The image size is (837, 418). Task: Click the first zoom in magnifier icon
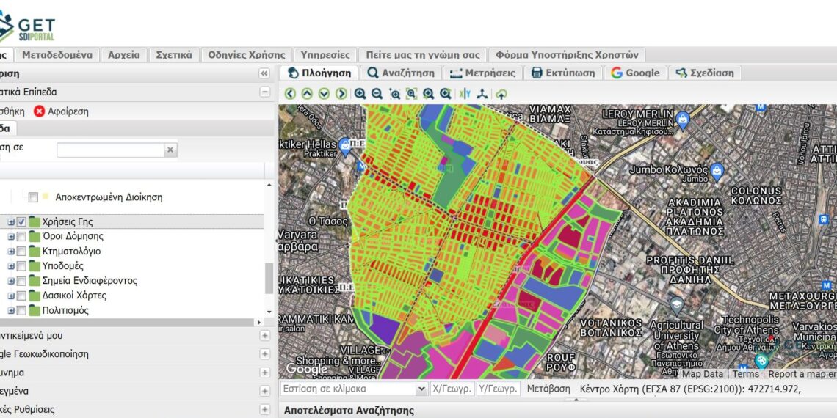[360, 94]
